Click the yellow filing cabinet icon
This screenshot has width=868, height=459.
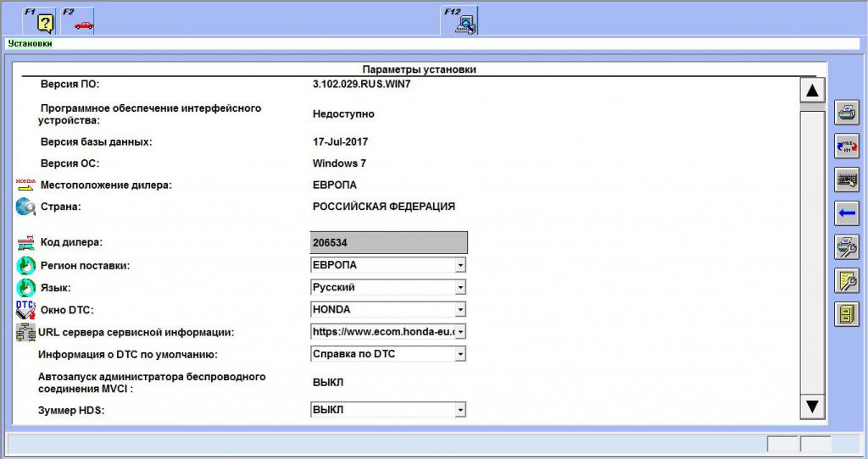coord(847,314)
